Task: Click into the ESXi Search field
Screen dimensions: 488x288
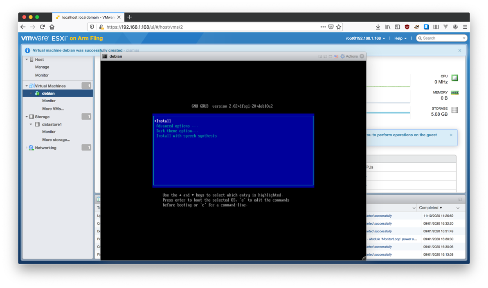Action: pyautogui.click(x=441, y=38)
